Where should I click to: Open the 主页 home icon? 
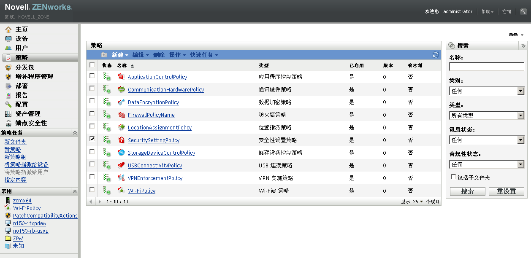(8, 30)
